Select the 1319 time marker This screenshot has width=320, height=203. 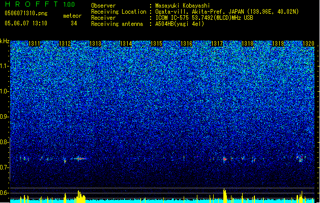click(x=278, y=44)
